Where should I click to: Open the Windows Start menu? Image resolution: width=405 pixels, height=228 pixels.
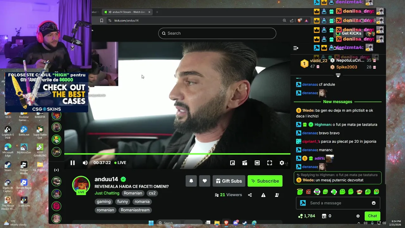(151, 223)
